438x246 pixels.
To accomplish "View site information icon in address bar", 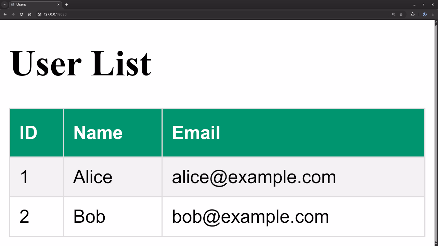I will [x=39, y=14].
